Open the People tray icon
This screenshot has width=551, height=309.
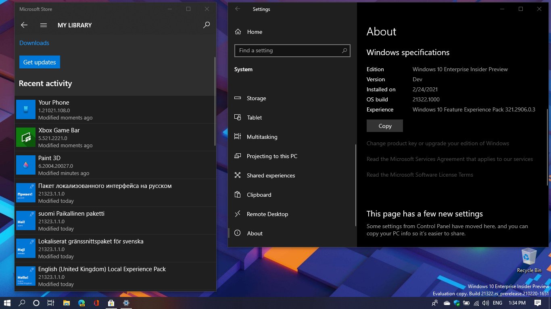435,303
